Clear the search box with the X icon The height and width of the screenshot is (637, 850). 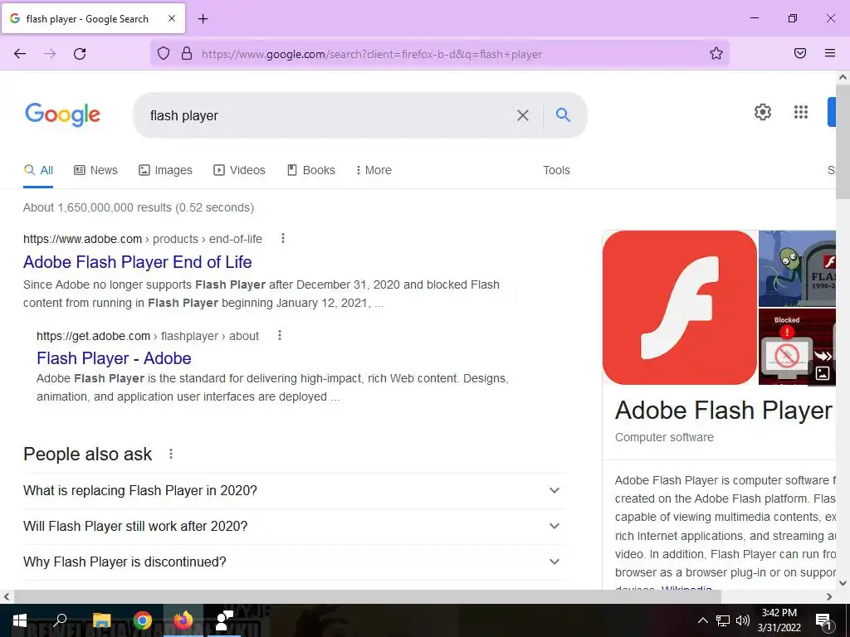pyautogui.click(x=523, y=115)
